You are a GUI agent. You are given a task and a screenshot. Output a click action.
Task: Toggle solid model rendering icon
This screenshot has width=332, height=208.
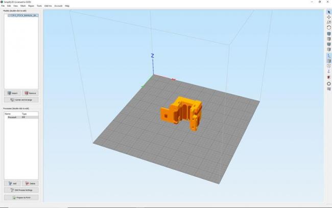328,61
